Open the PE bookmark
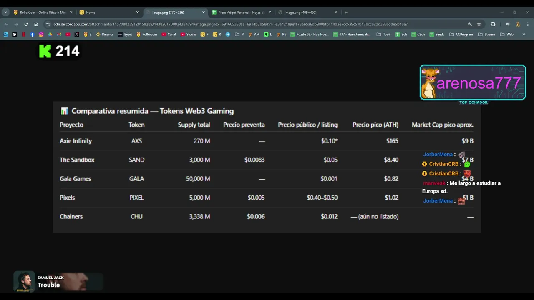This screenshot has height=300, width=534. click(x=281, y=35)
